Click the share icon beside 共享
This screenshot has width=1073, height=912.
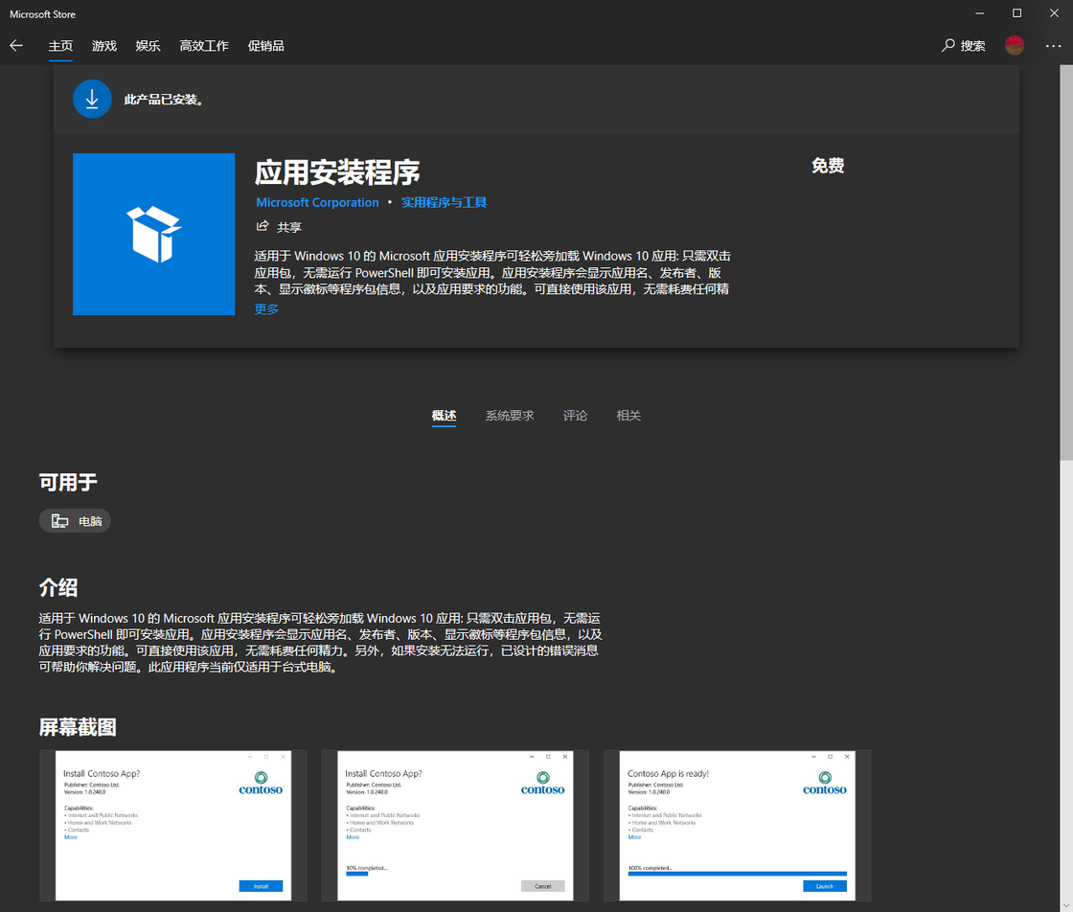[263, 226]
